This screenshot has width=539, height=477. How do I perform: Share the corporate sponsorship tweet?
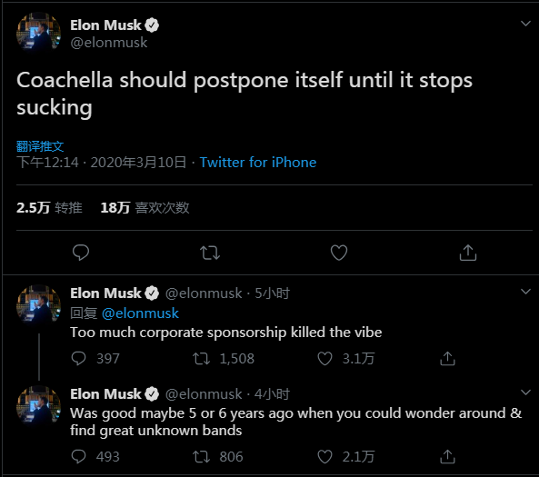coord(447,359)
